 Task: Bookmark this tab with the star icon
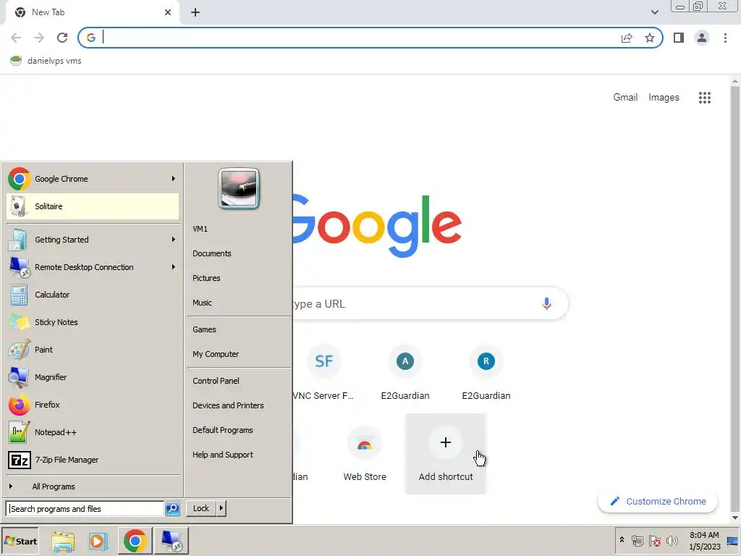650,38
